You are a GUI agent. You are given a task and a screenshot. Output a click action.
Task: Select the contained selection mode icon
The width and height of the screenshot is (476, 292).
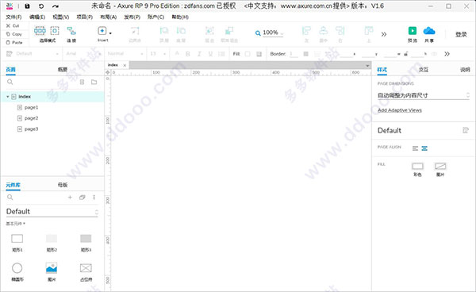coord(55,31)
